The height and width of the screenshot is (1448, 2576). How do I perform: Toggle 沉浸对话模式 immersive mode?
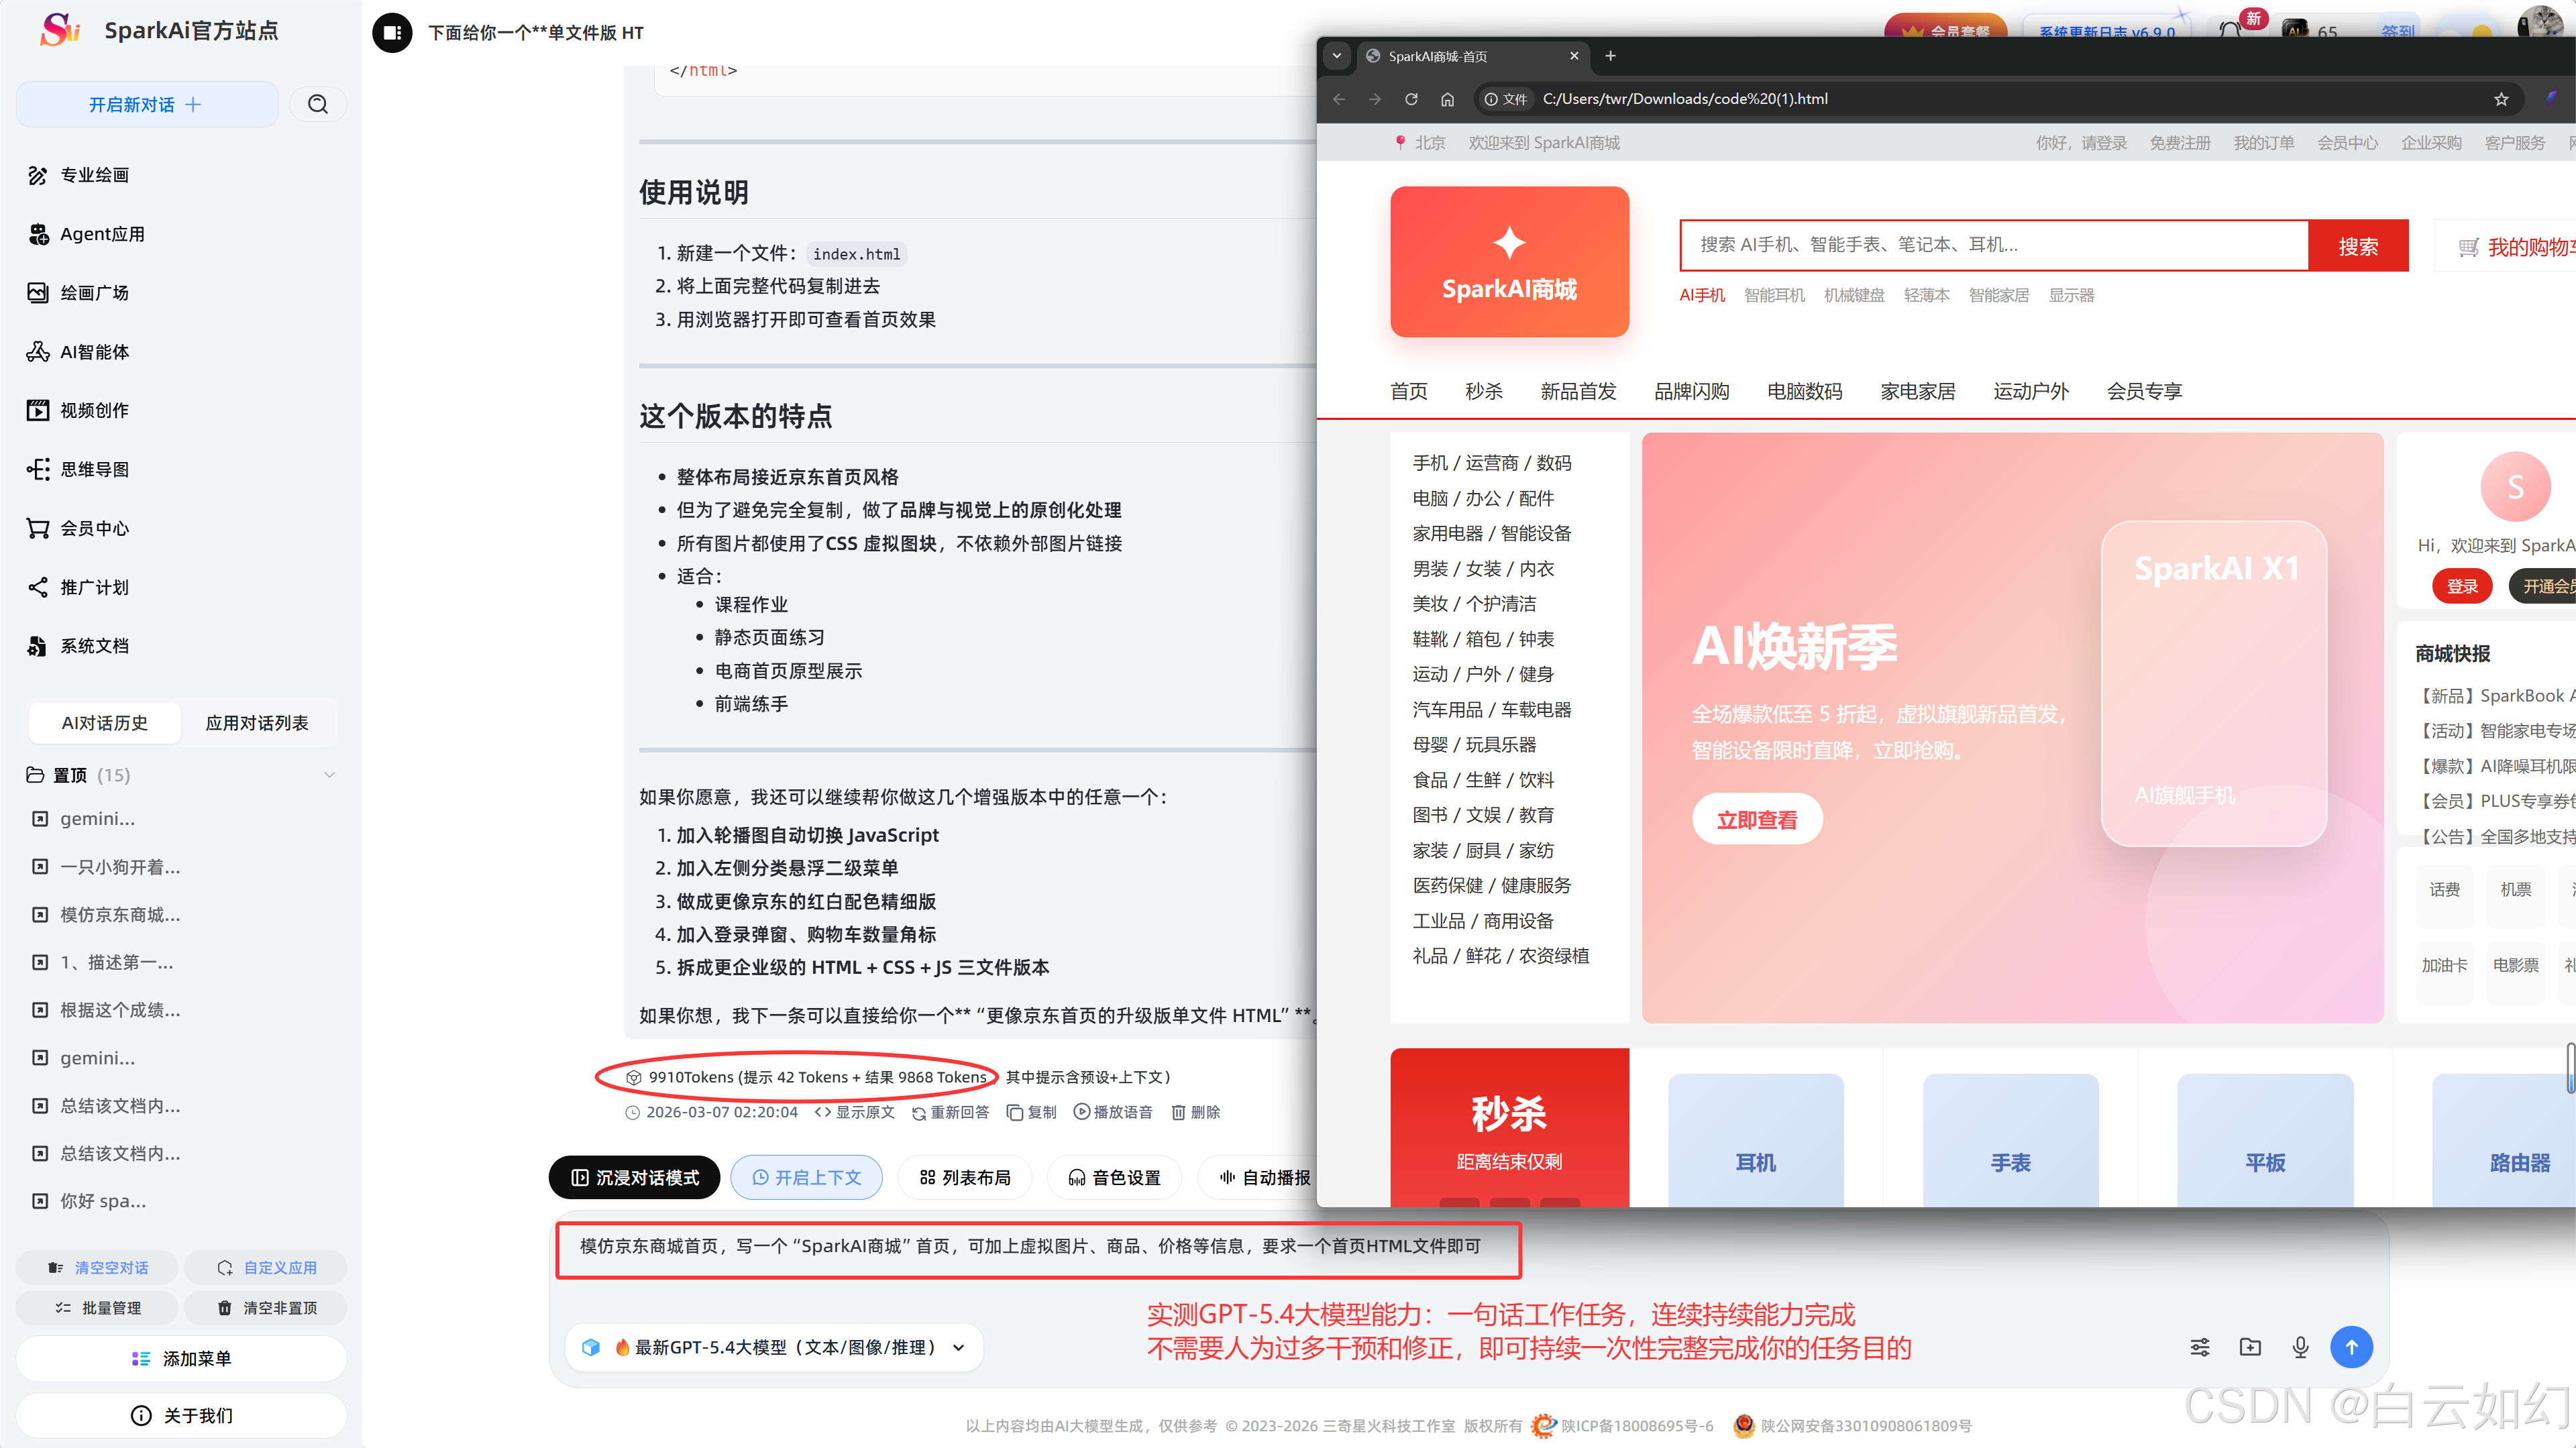coord(634,1177)
